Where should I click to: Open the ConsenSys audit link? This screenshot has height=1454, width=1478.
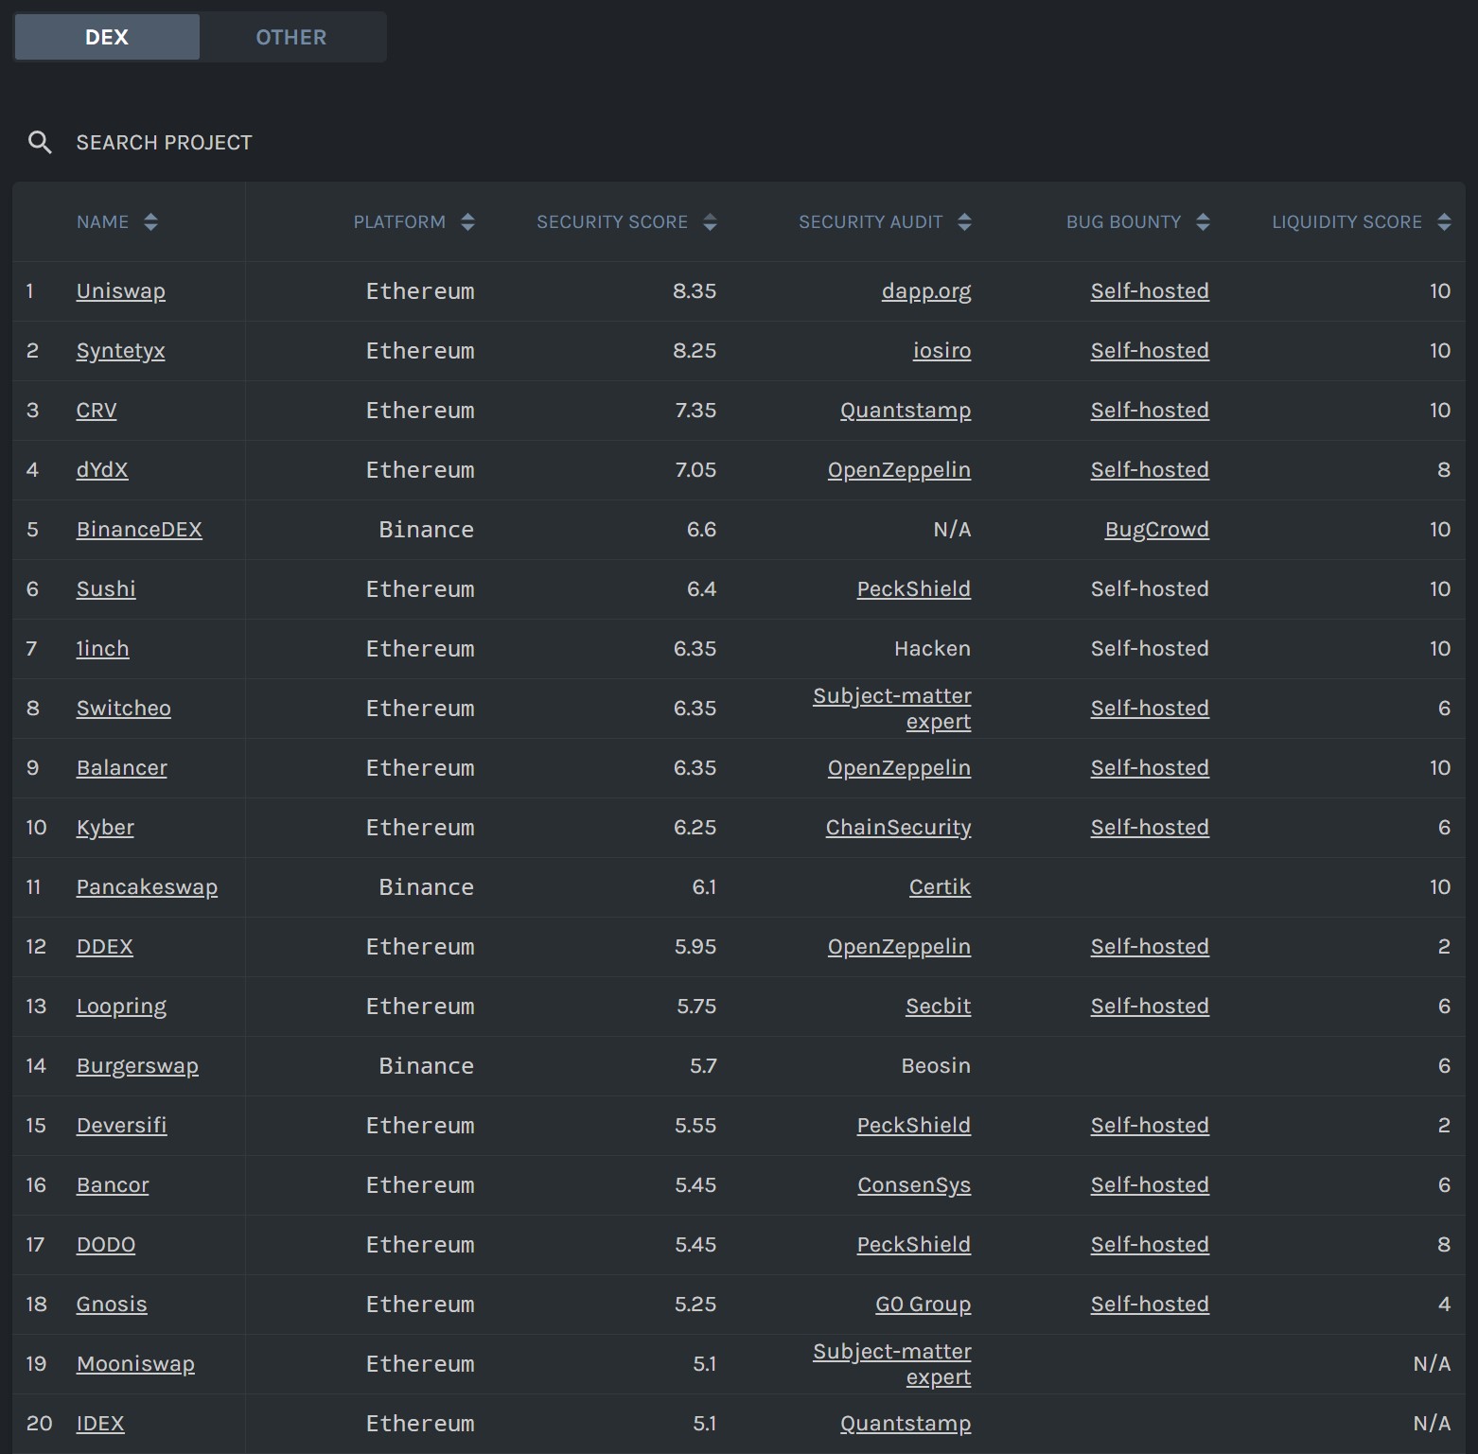914,1185
